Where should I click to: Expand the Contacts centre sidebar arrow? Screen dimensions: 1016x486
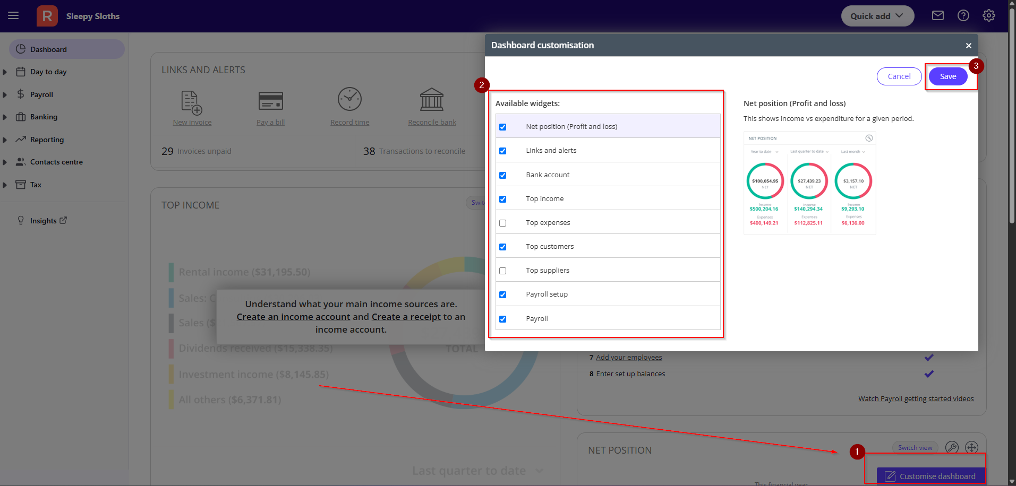[x=5, y=162]
